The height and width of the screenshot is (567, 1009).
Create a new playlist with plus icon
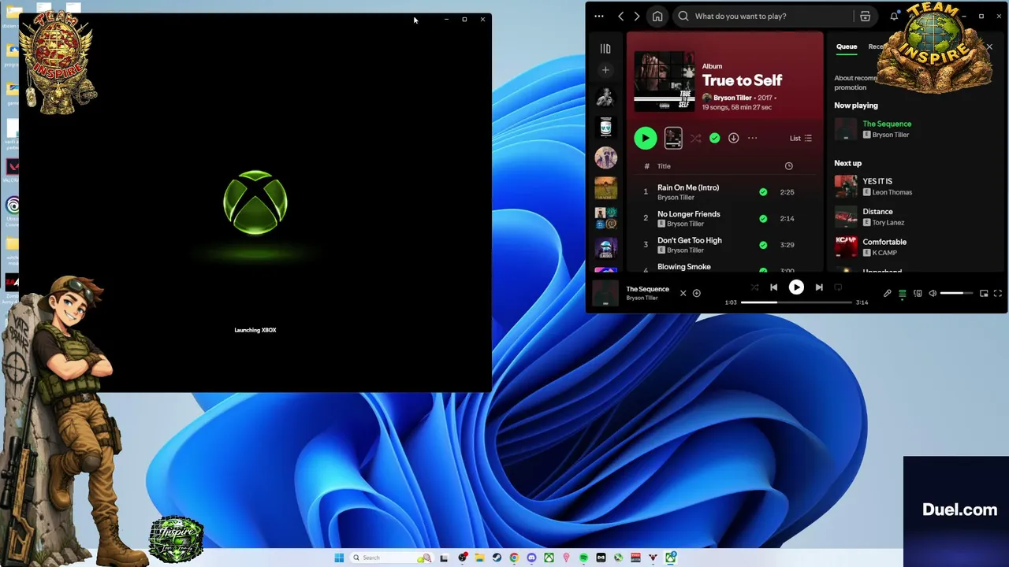[605, 70]
